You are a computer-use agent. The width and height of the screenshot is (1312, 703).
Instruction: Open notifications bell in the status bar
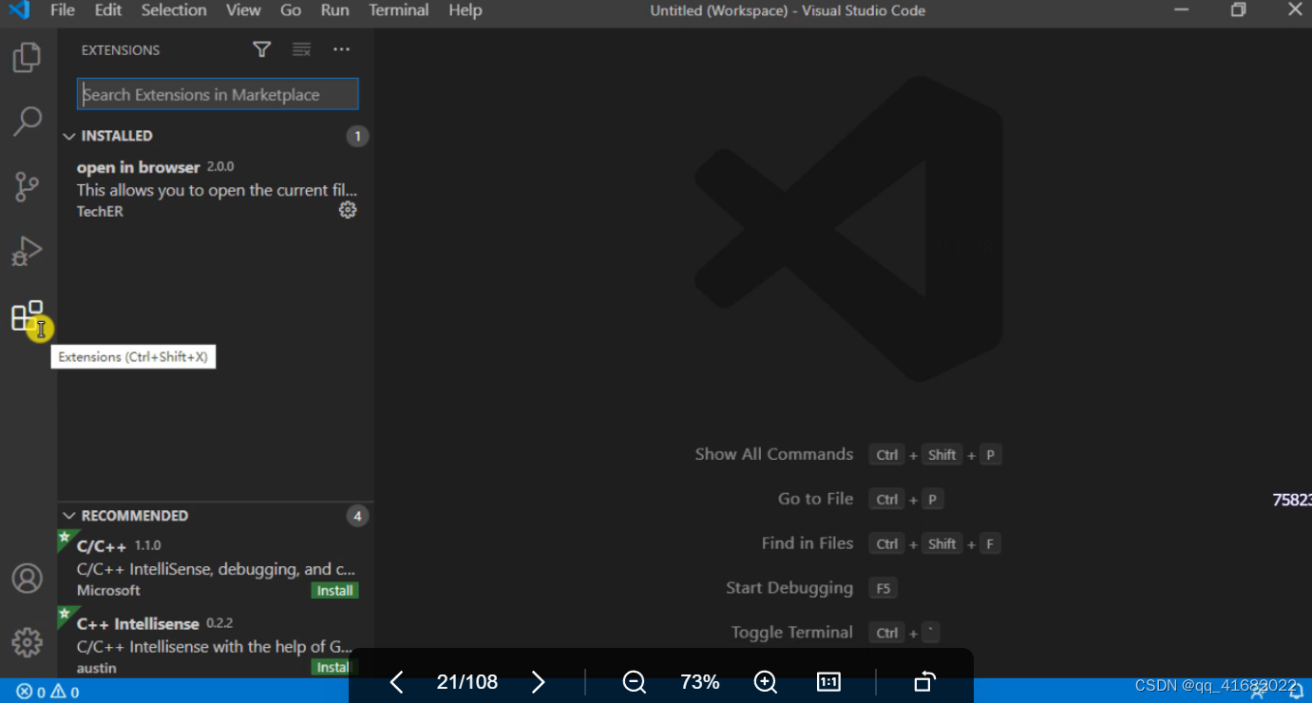pos(1296,692)
